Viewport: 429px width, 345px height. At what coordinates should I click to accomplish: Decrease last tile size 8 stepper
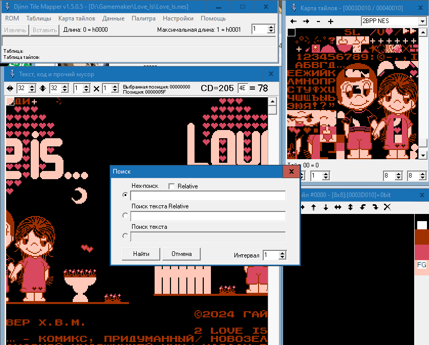pyautogui.click(x=422, y=178)
